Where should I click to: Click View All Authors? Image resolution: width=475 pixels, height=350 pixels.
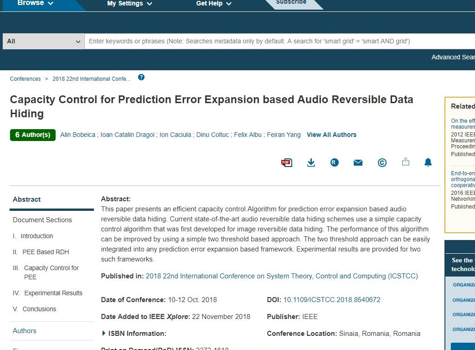(331, 135)
